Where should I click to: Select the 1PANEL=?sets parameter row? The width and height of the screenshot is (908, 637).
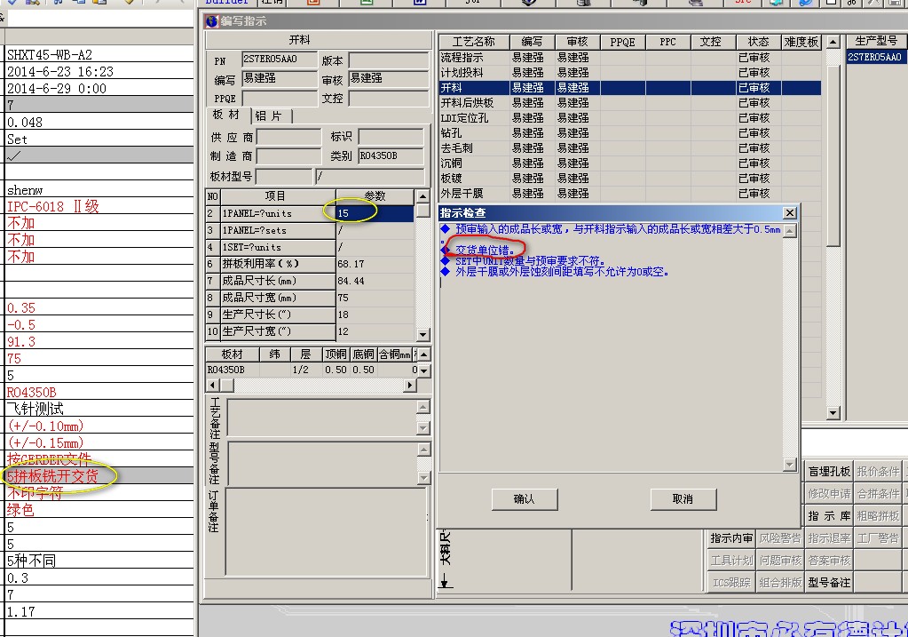pos(310,230)
